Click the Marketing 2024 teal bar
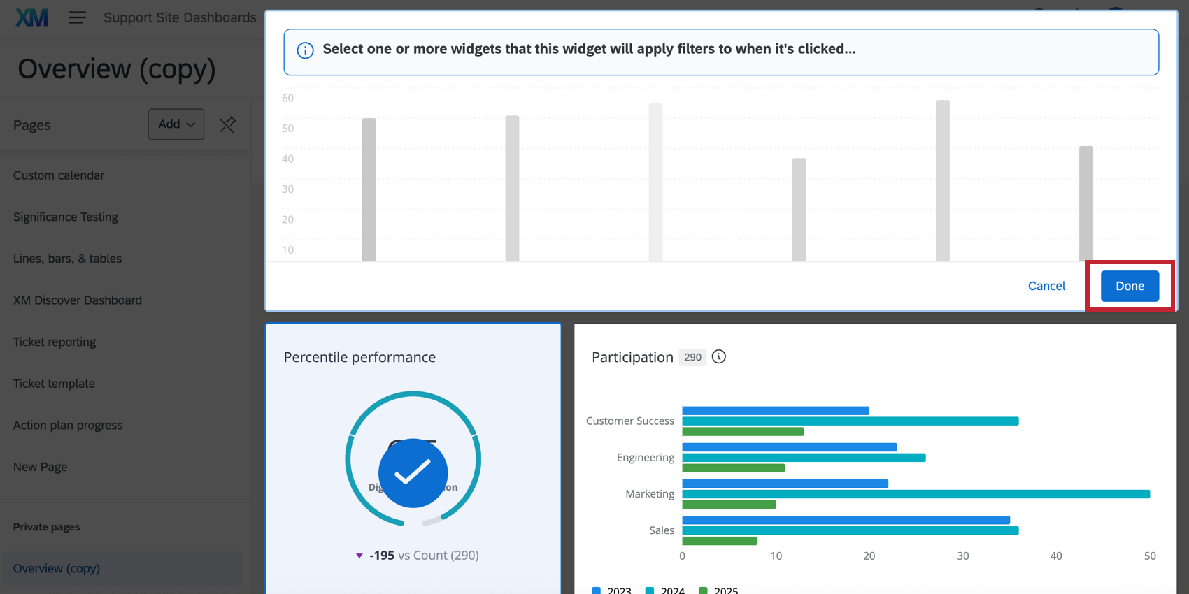Screen dimensions: 1189x594 pos(916,494)
